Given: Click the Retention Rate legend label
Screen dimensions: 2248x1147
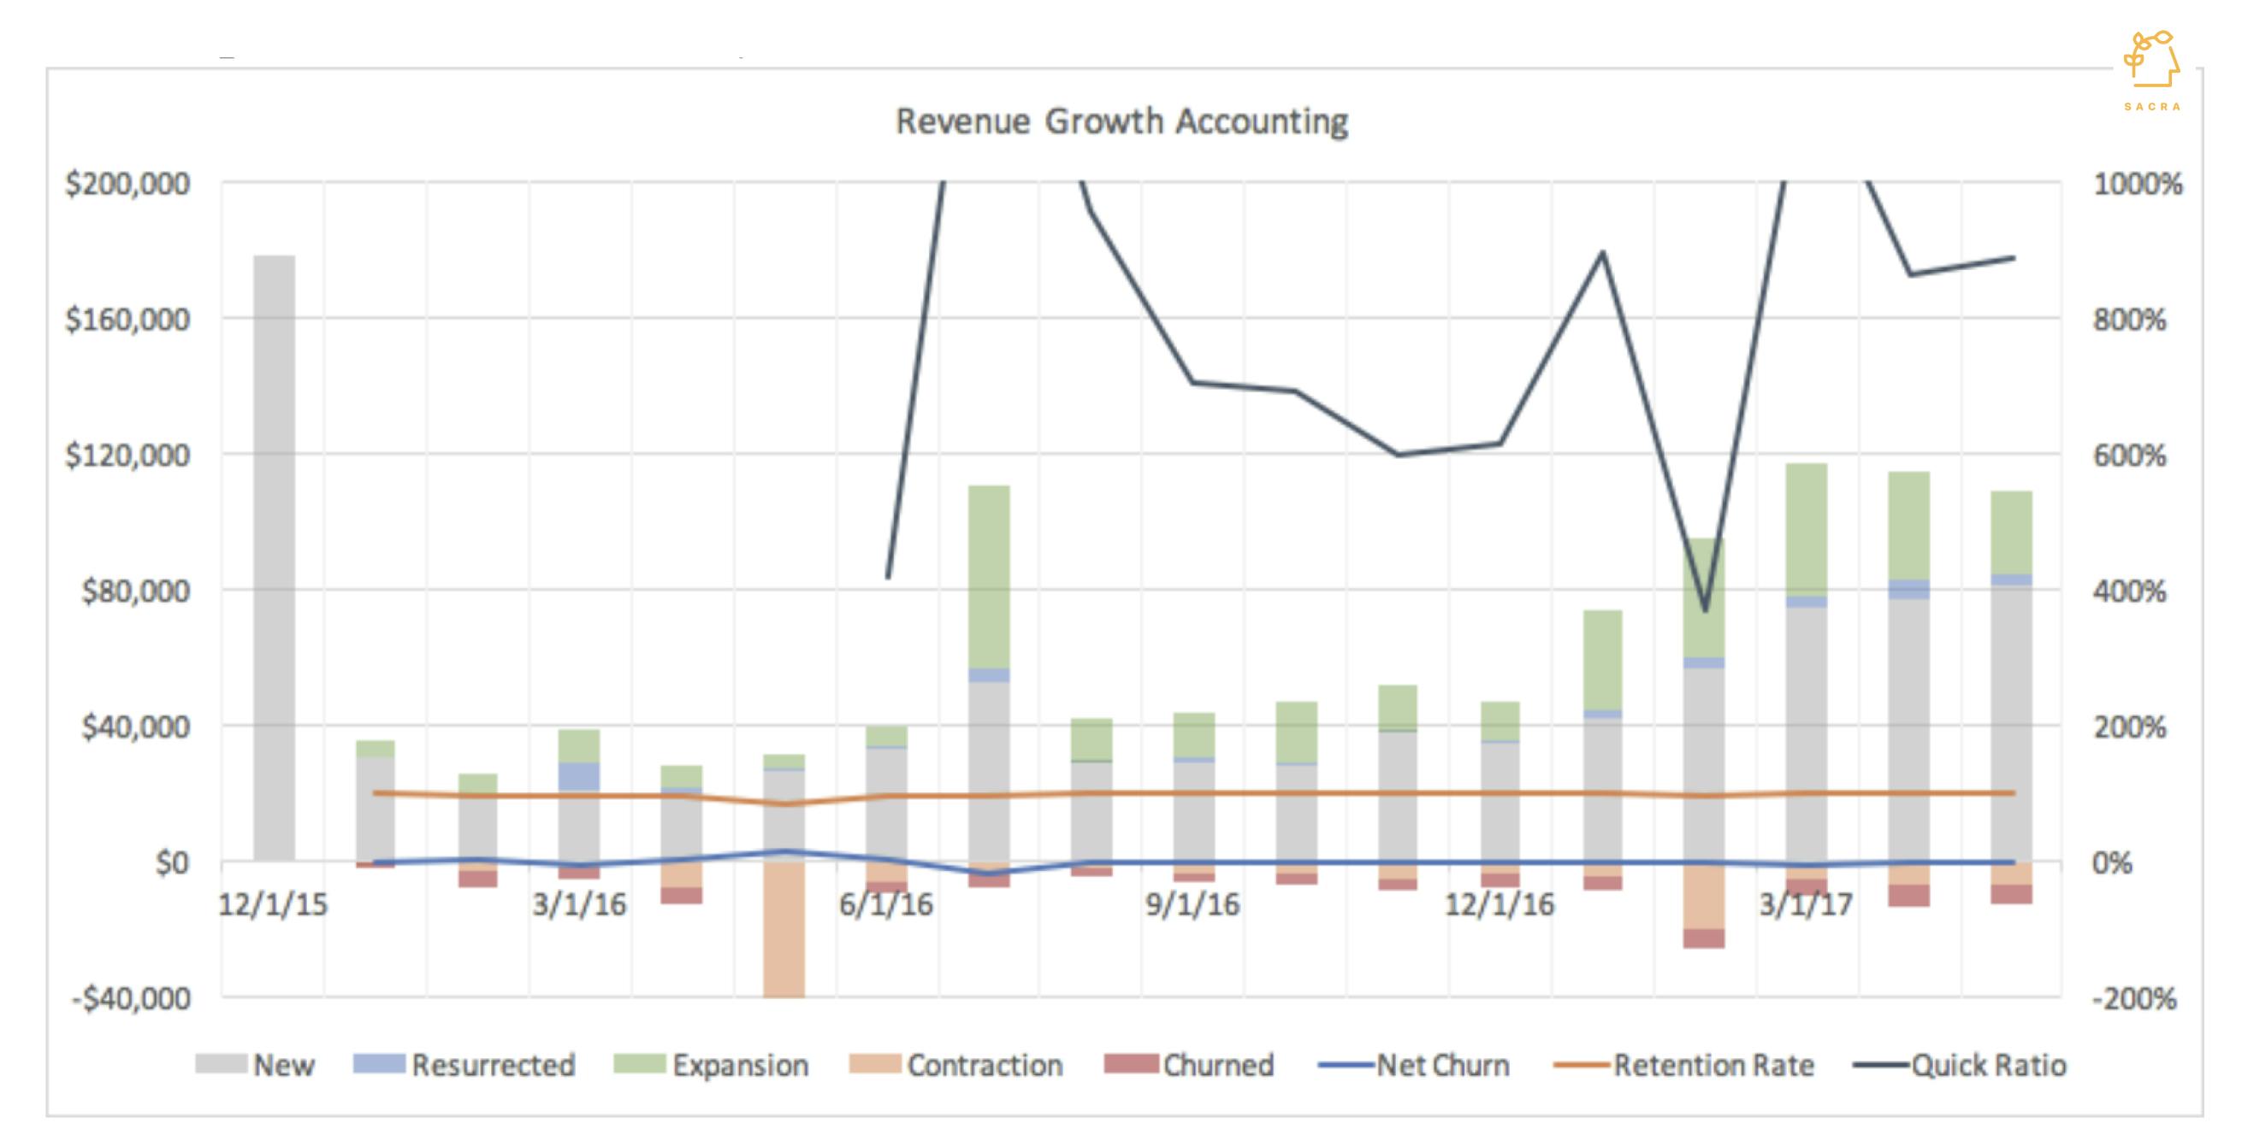Looking at the screenshot, I should pos(1713,1065).
